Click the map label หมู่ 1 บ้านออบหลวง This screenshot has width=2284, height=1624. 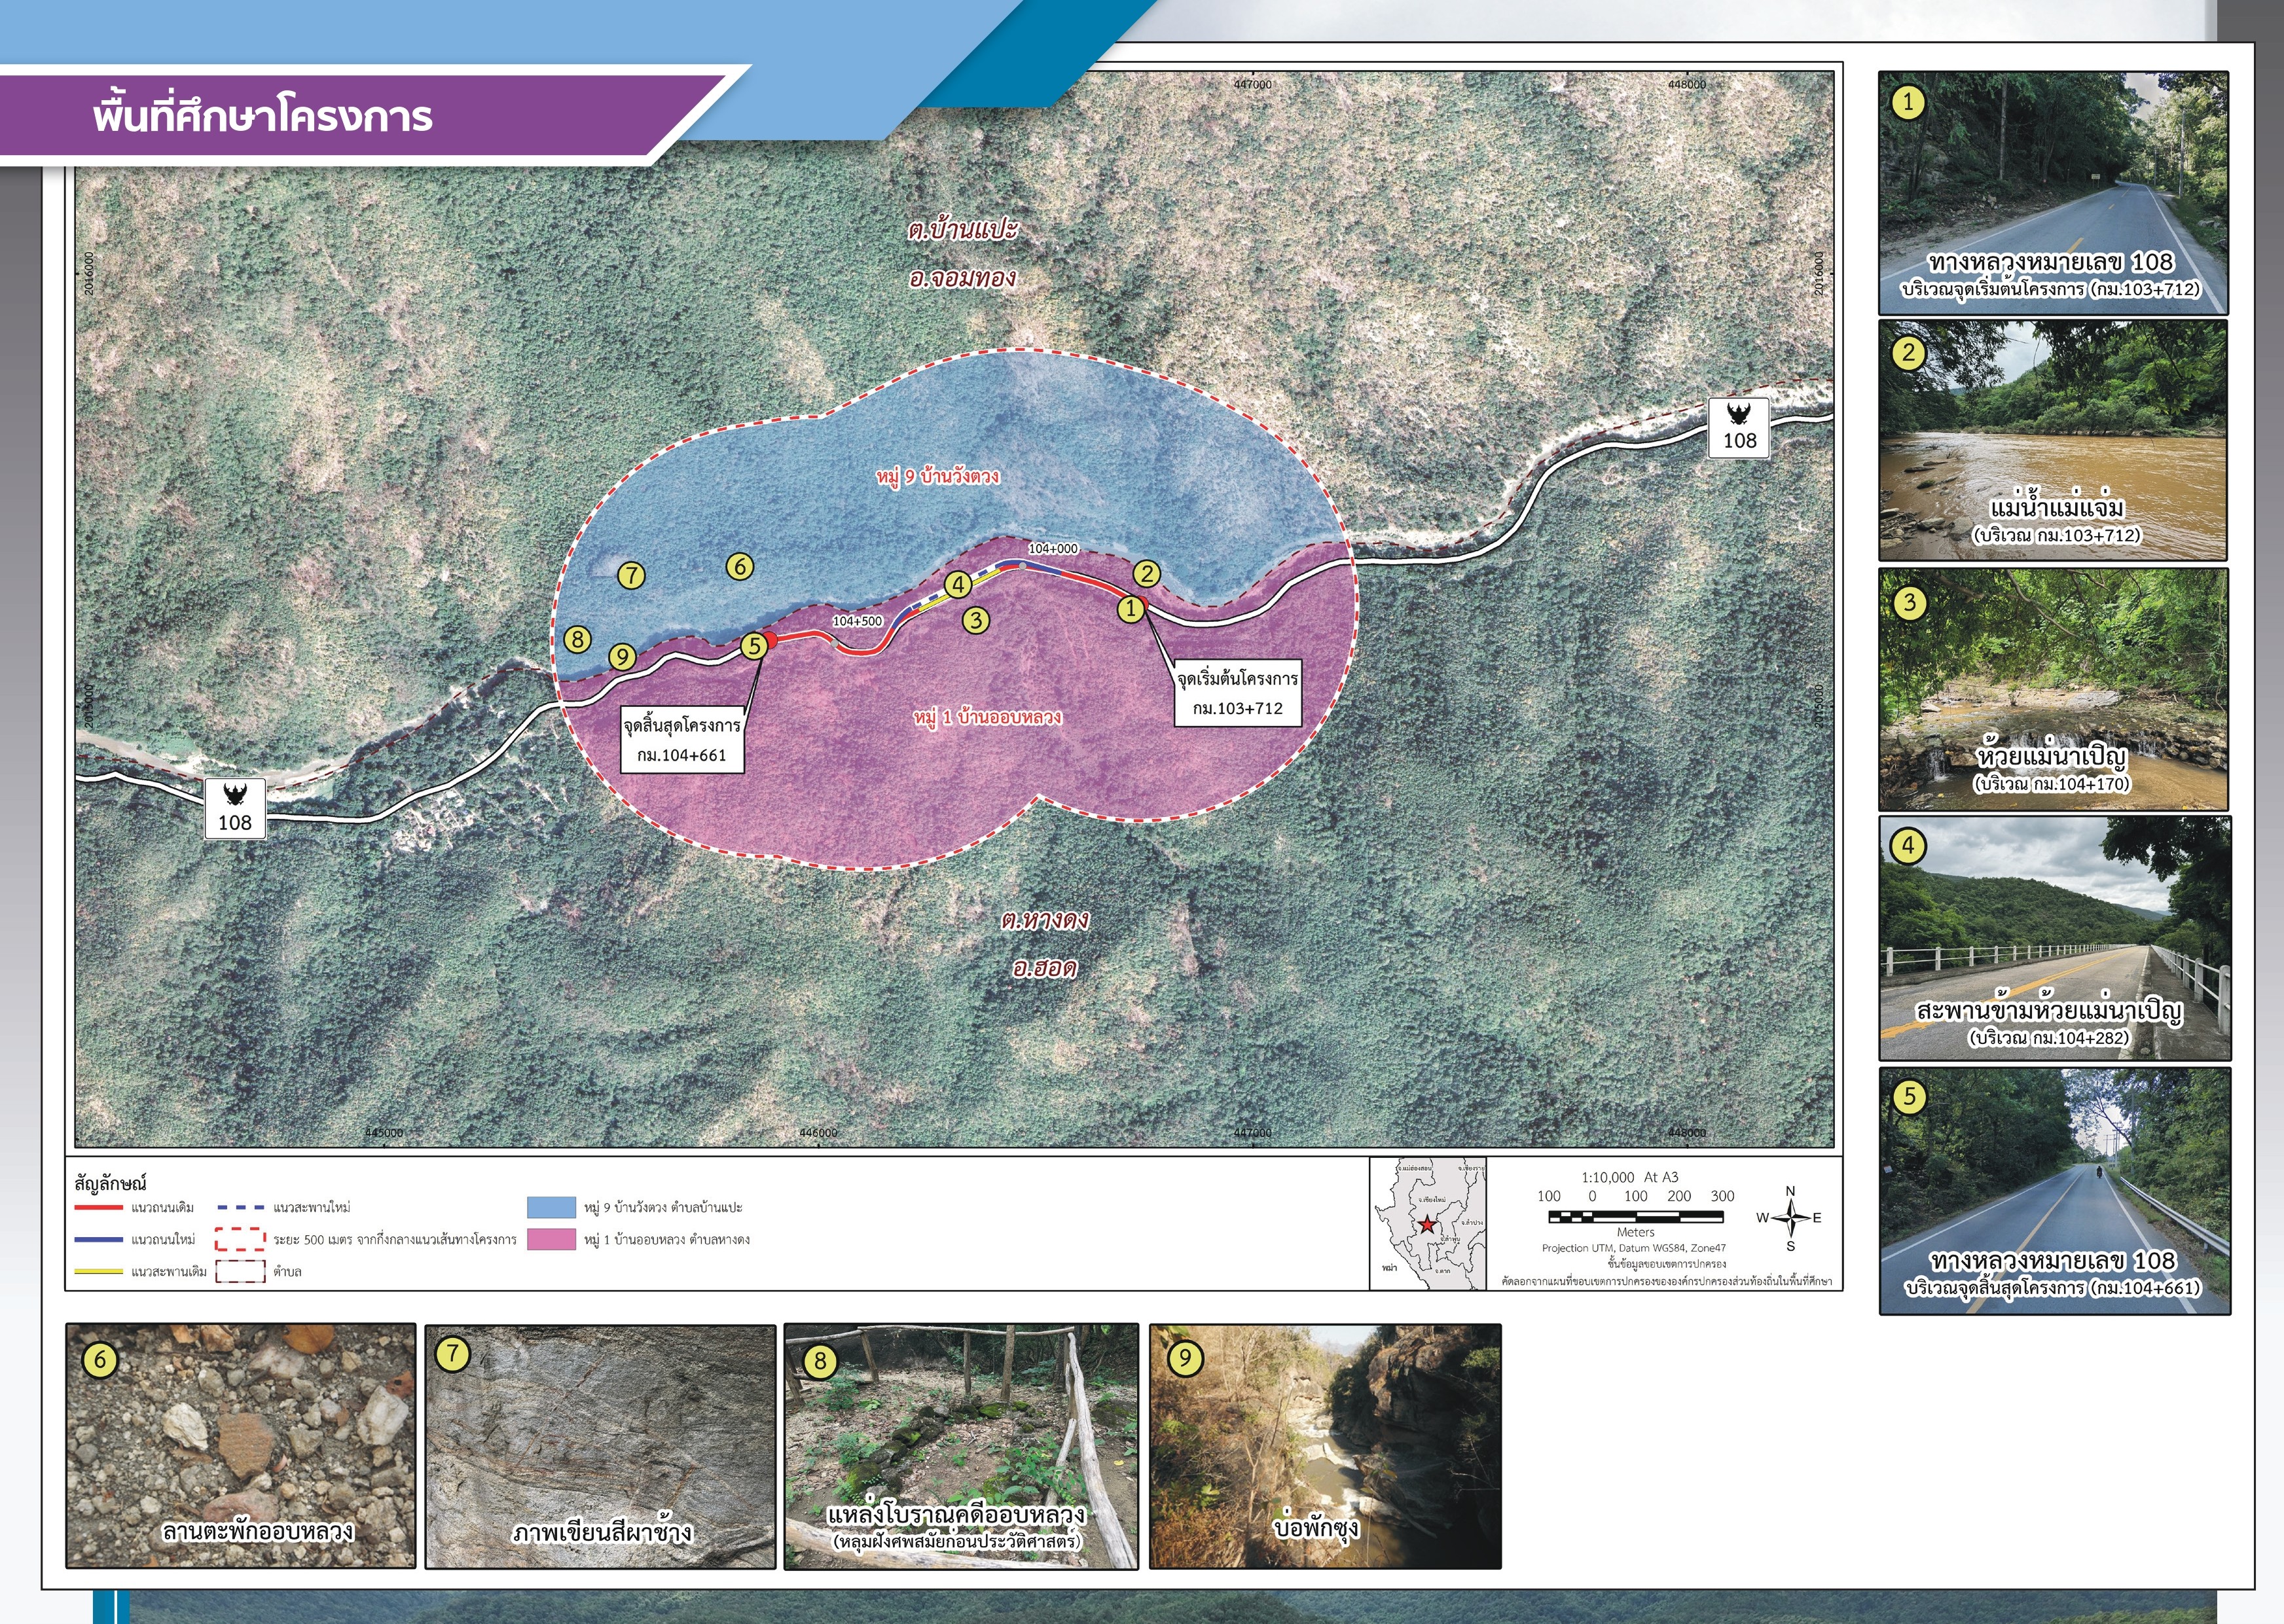point(987,717)
